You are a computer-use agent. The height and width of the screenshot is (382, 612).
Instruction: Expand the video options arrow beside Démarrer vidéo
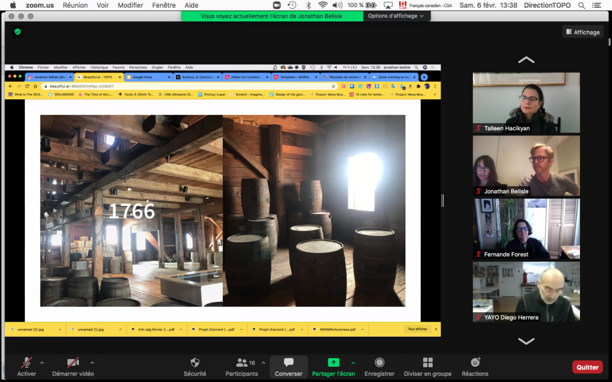pyautogui.click(x=92, y=363)
